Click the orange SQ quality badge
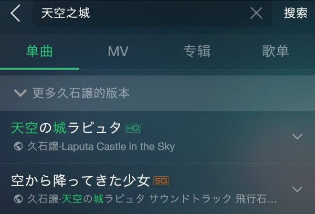The width and height of the screenshot is (315, 214). 161,181
